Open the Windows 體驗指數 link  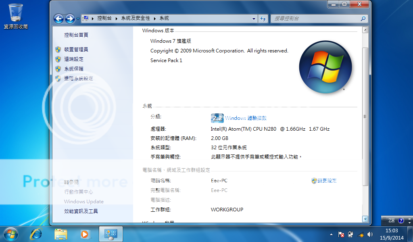246,118
